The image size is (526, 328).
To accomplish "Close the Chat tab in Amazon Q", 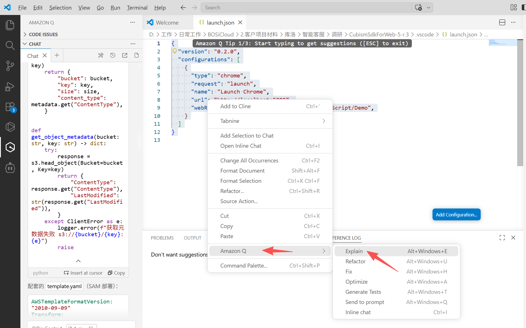I will pos(45,56).
